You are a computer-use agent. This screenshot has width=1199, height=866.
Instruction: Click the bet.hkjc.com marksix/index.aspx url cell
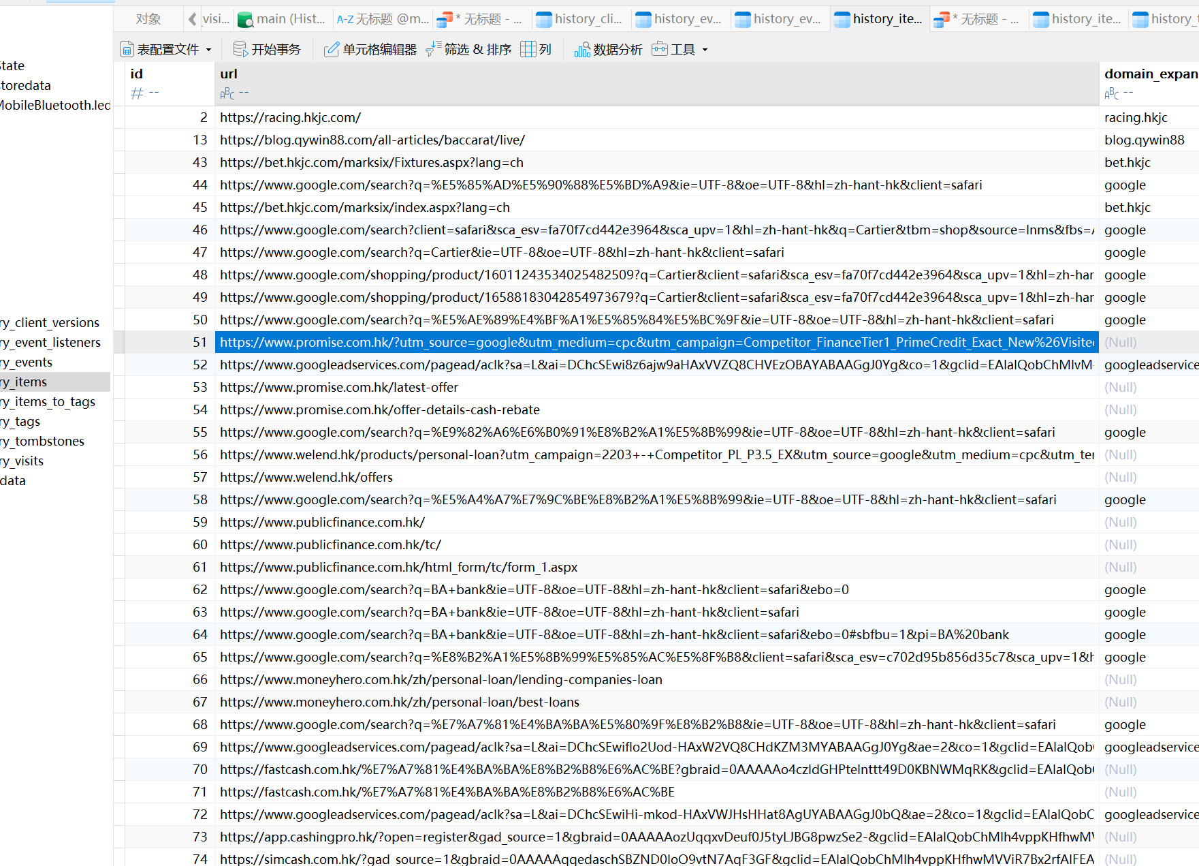656,207
